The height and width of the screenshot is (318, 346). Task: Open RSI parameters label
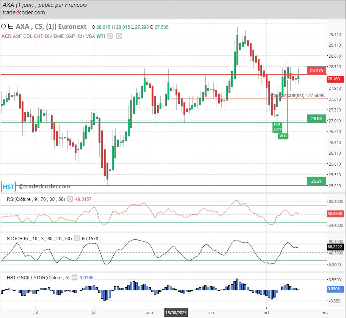tap(36, 199)
